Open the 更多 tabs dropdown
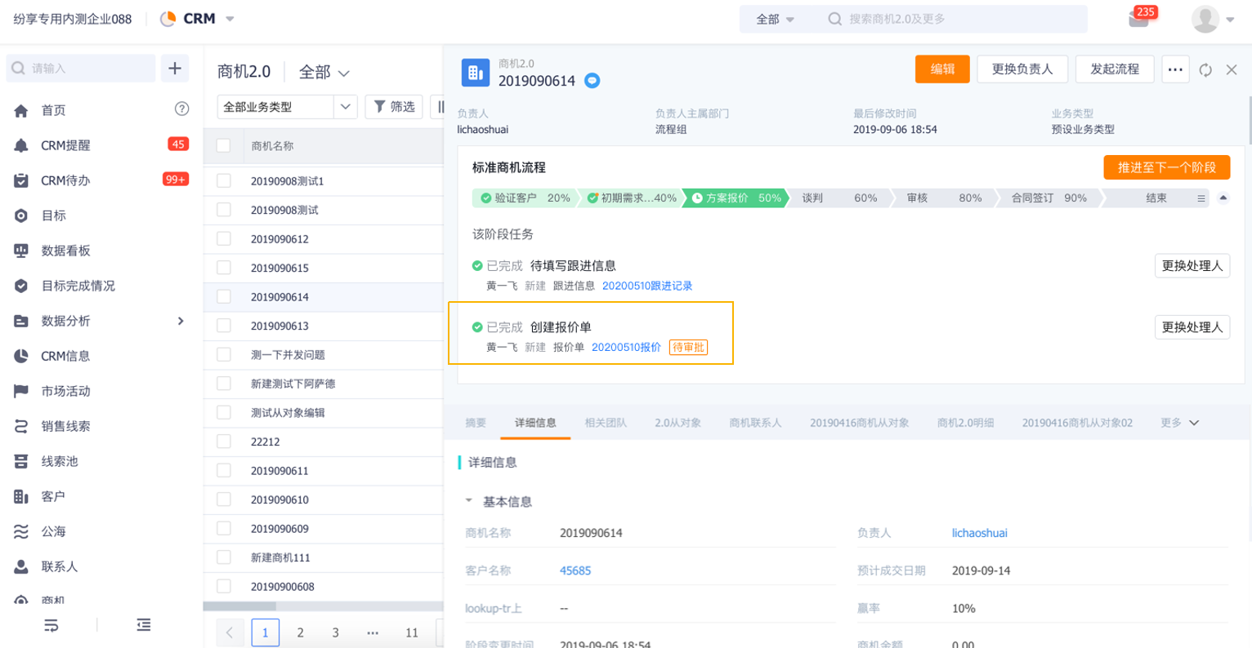 (1180, 423)
